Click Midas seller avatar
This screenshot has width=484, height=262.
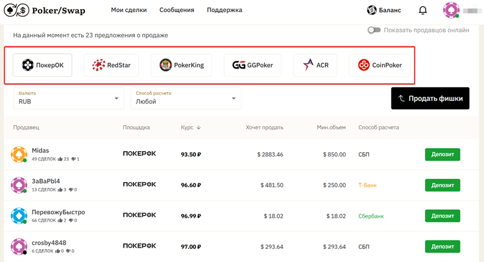pos(19,155)
